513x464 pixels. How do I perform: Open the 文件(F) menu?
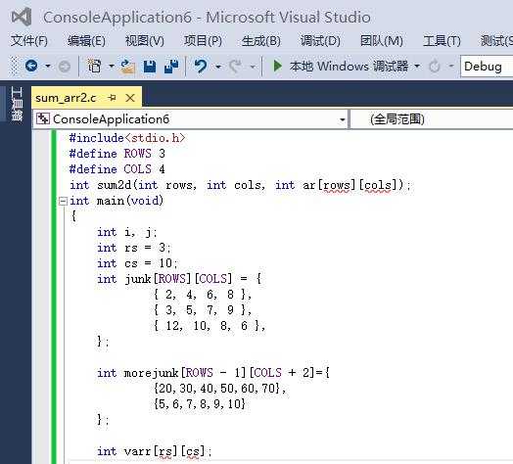point(29,41)
